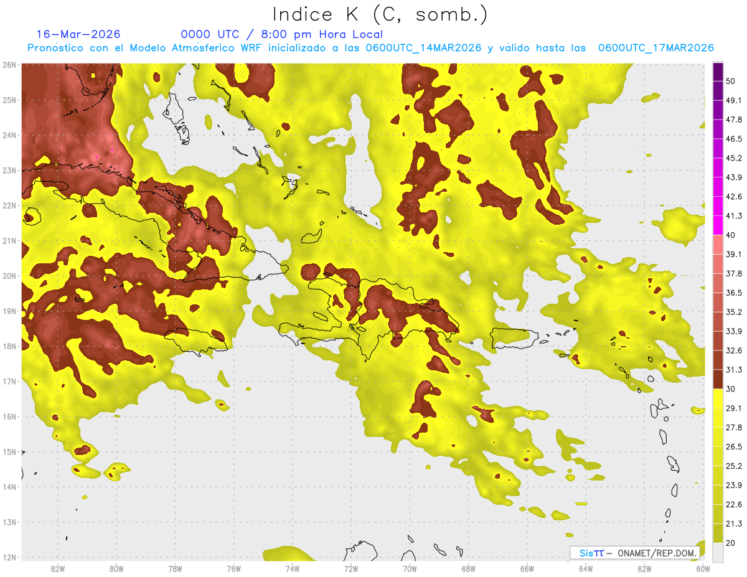747x577 pixels.
Task: Click the colorbar value "46.5"
Action: 734,138
